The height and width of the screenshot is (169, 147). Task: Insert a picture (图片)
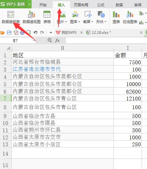62,17
